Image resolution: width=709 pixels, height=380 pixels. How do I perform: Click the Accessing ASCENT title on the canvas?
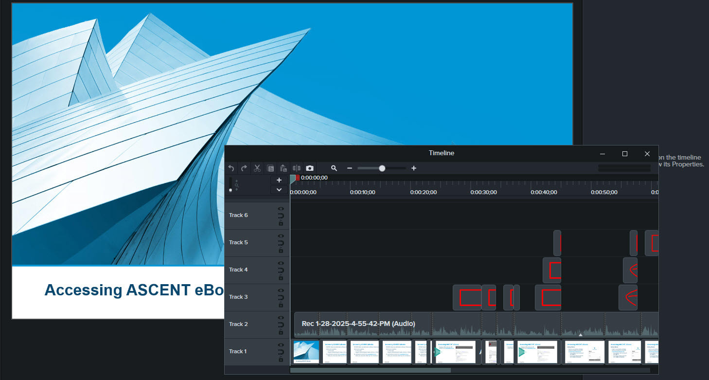point(134,290)
